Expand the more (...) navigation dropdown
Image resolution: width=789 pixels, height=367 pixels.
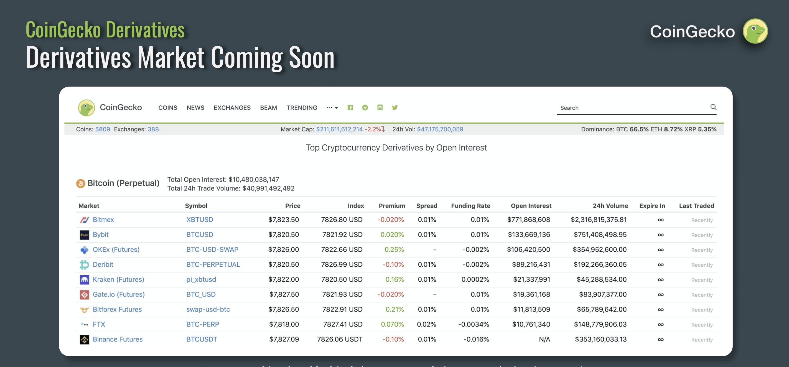click(x=332, y=108)
